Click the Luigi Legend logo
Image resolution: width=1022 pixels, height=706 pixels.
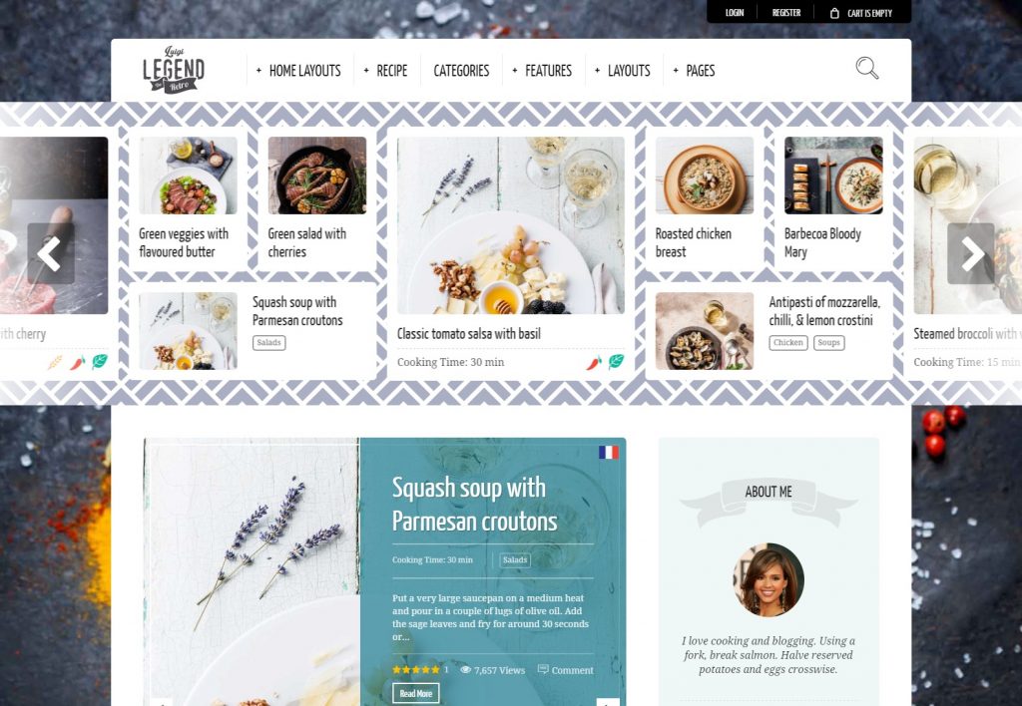click(x=174, y=70)
